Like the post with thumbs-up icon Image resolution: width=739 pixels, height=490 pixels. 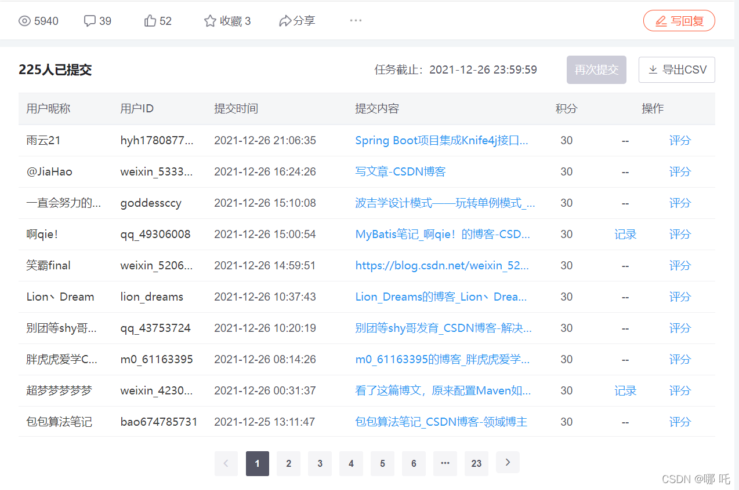pyautogui.click(x=150, y=21)
